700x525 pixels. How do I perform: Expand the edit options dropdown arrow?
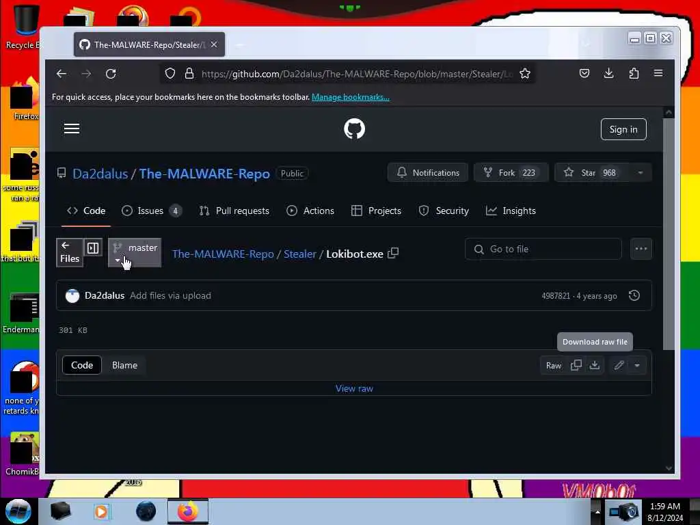(637, 365)
